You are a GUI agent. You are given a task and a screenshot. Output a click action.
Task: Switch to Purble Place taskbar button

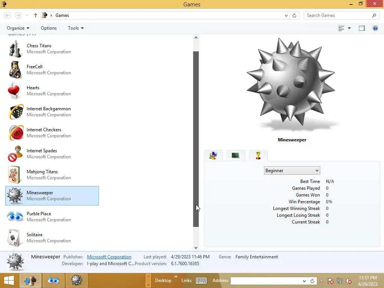54,280
